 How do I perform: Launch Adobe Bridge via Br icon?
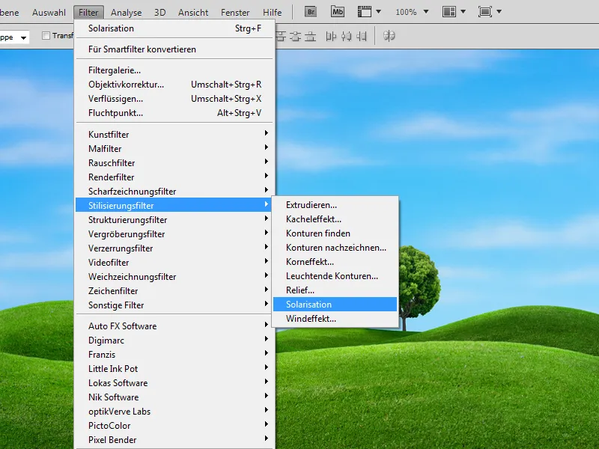tap(311, 12)
